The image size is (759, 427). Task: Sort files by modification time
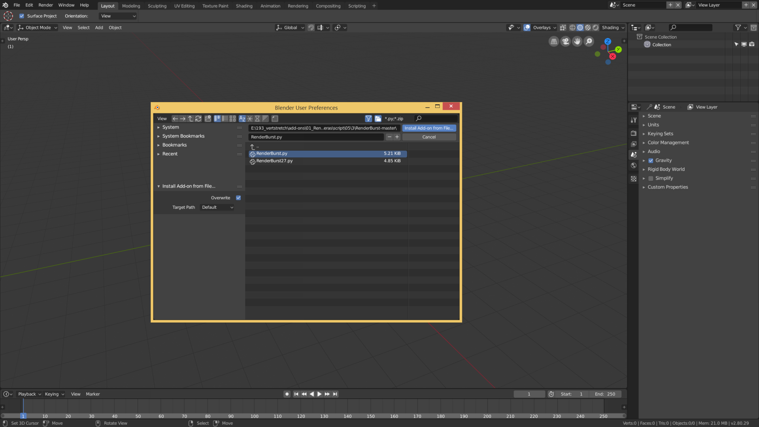click(257, 119)
